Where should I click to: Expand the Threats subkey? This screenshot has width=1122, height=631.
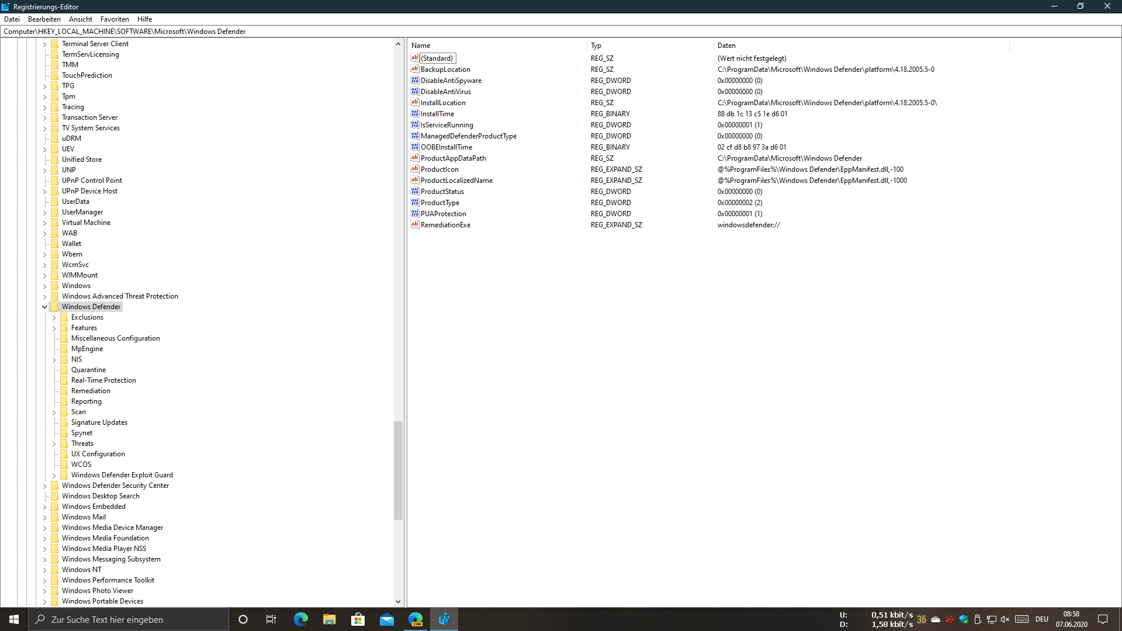coord(54,443)
